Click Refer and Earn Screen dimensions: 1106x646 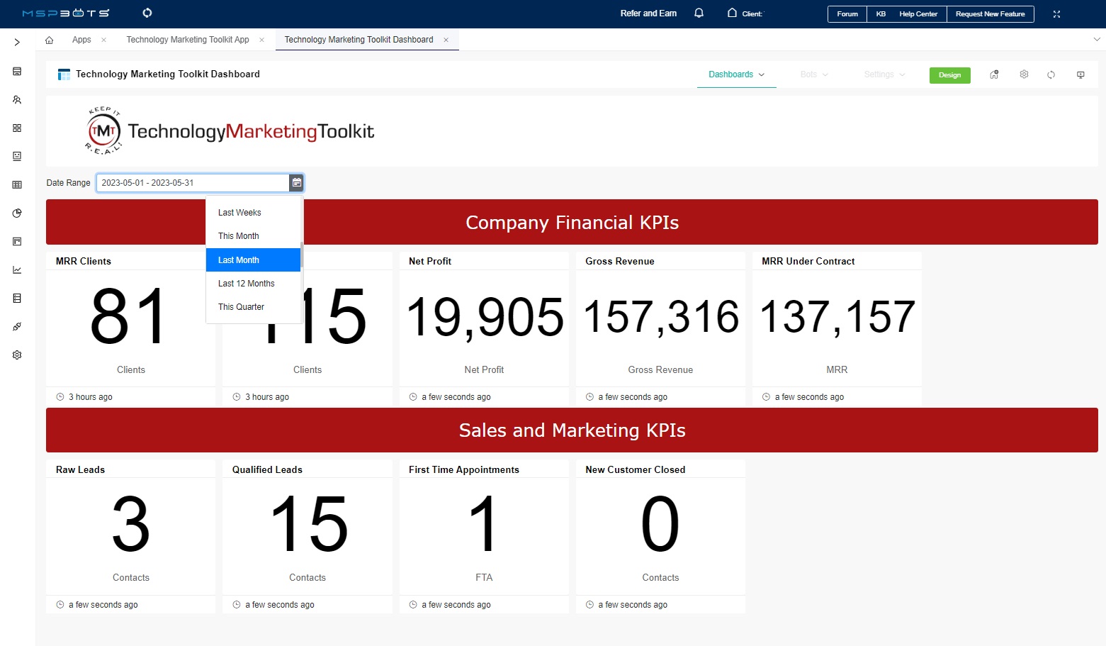pyautogui.click(x=648, y=13)
